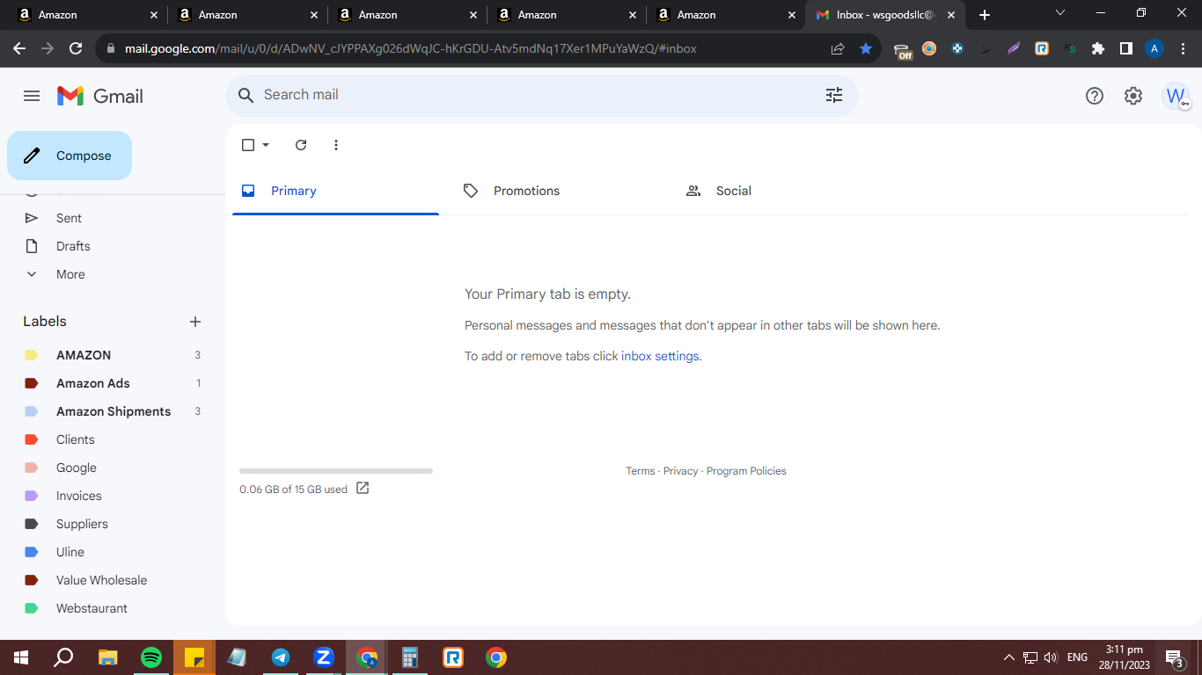Open the Gmail main menu hamburger
Image resolution: width=1202 pixels, height=675 pixels.
pyautogui.click(x=32, y=96)
